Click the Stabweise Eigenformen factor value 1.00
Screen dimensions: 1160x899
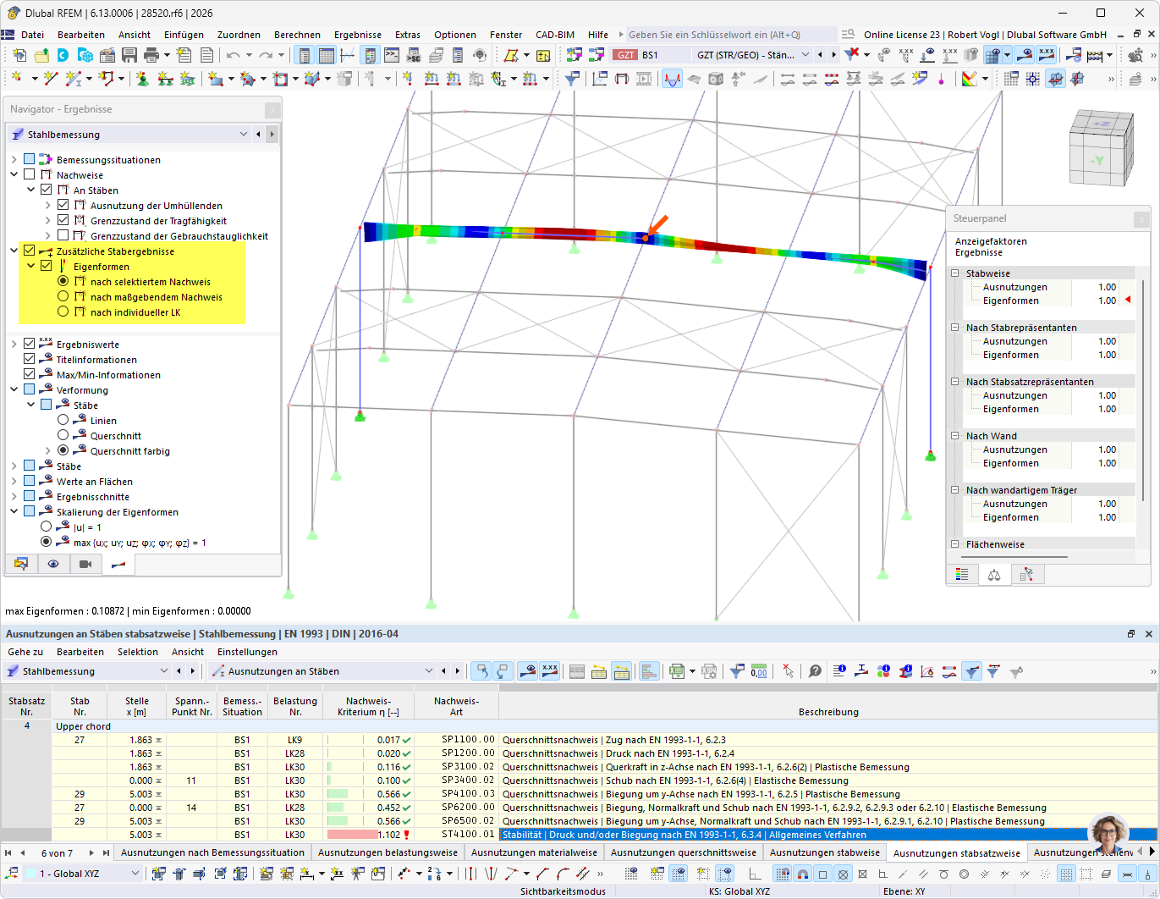coord(1107,301)
